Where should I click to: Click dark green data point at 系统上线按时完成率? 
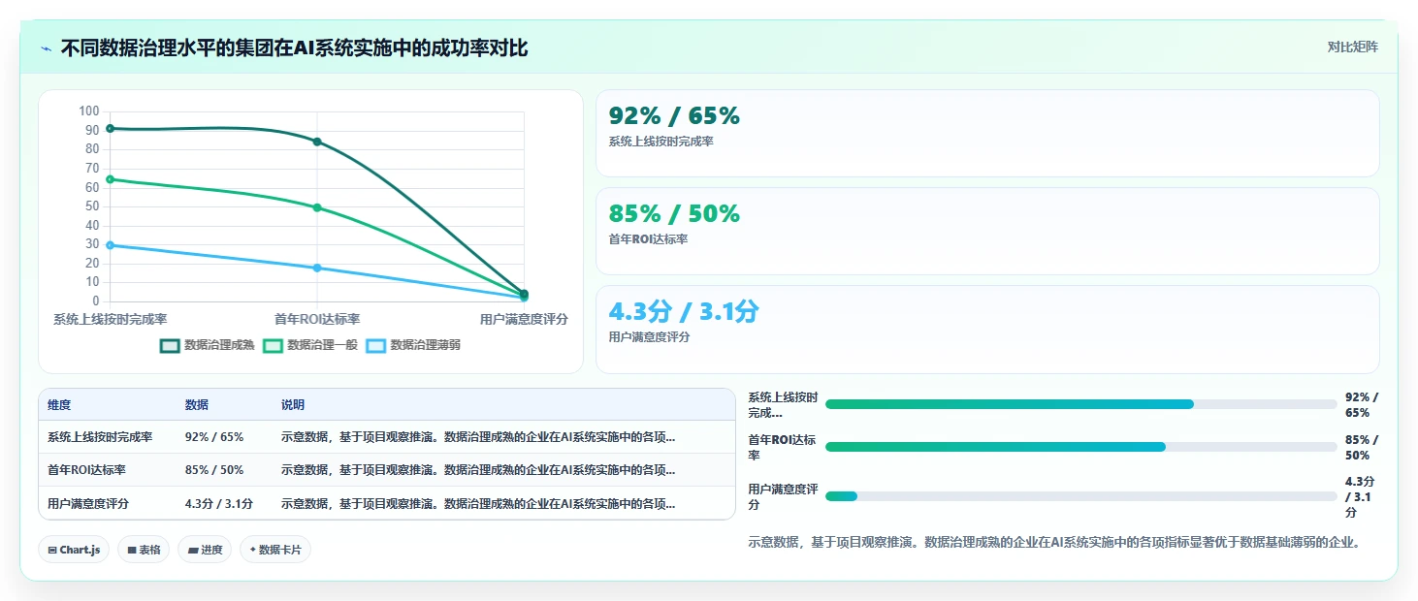click(x=110, y=128)
